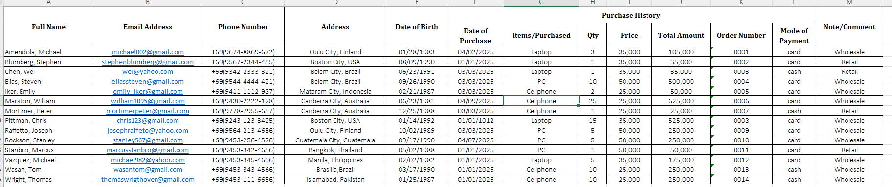Click the thomaswrigthover@gmail.com email link
The width and height of the screenshot is (892, 187).
[148, 179]
